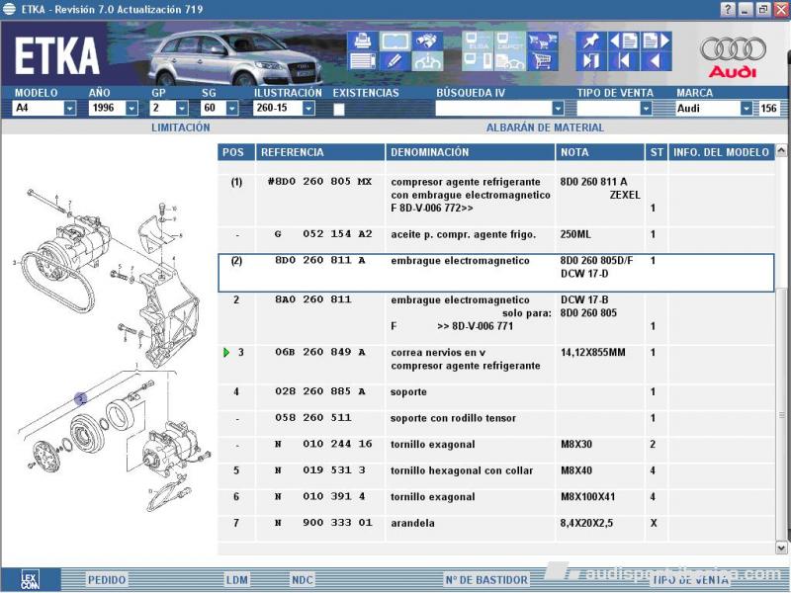Click the scrollbar up arrow

781,150
